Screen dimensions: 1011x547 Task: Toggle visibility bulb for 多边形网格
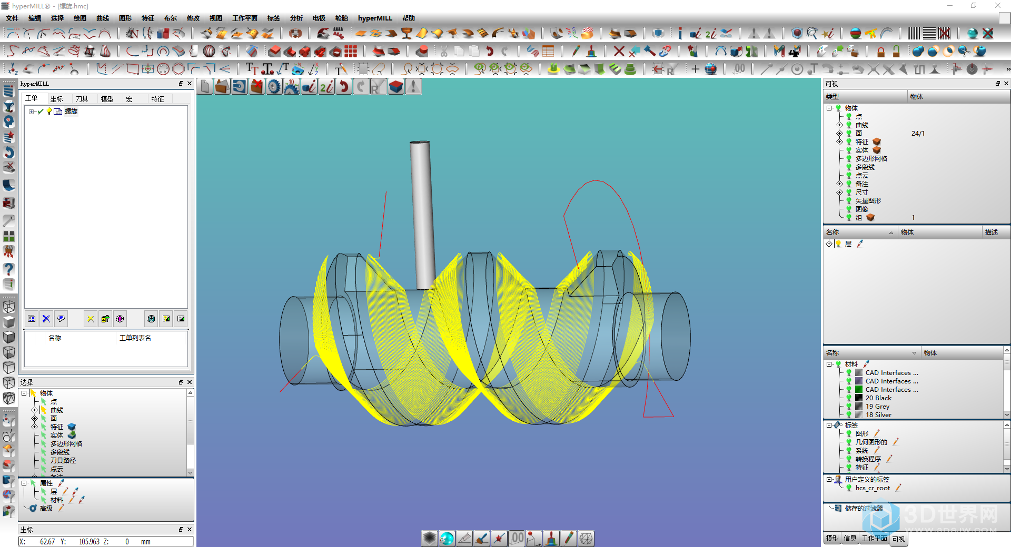(849, 159)
